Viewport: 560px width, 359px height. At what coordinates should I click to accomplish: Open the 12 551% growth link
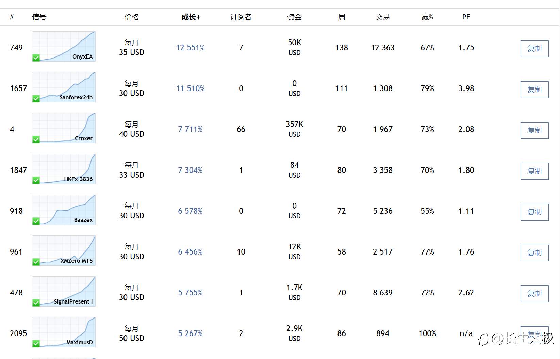point(191,48)
